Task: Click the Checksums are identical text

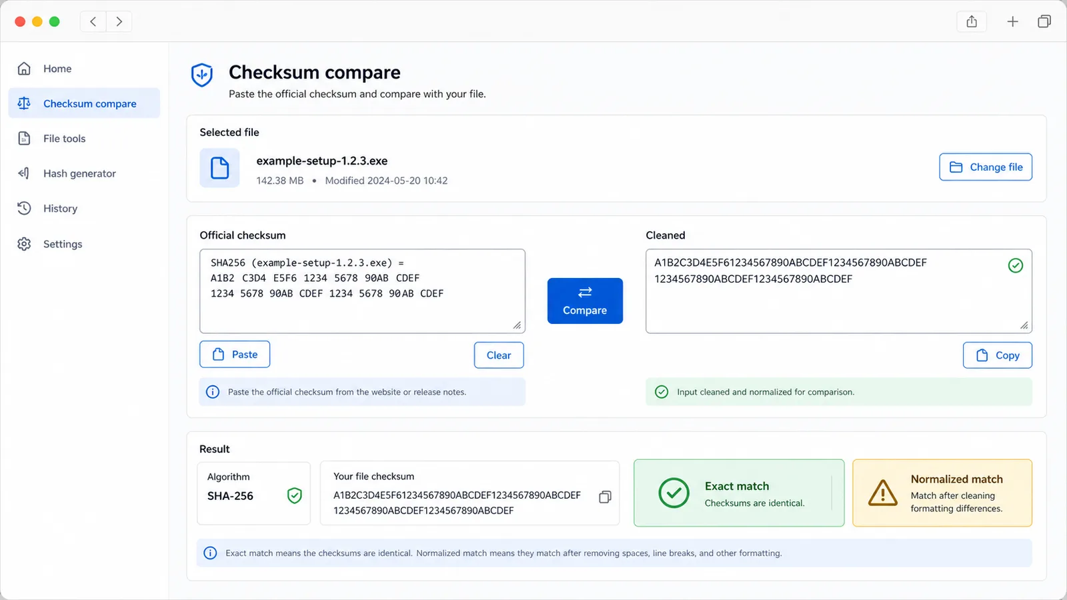Action: pos(755,503)
